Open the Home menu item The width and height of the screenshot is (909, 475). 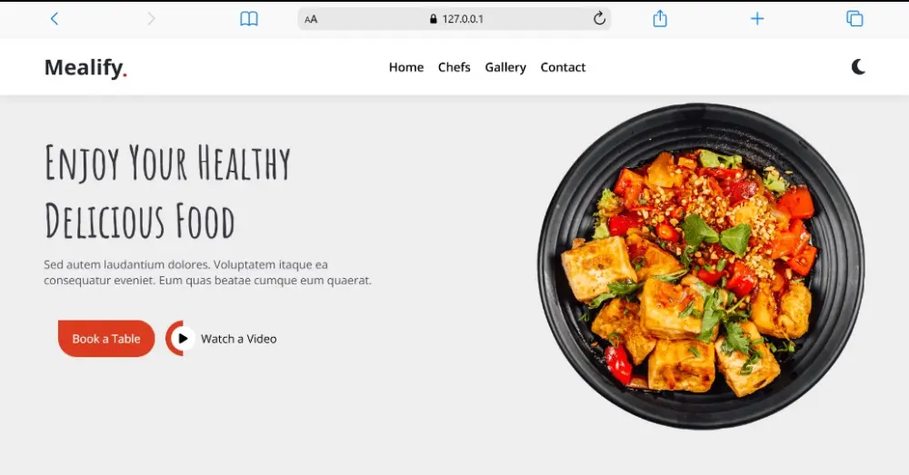pos(405,67)
